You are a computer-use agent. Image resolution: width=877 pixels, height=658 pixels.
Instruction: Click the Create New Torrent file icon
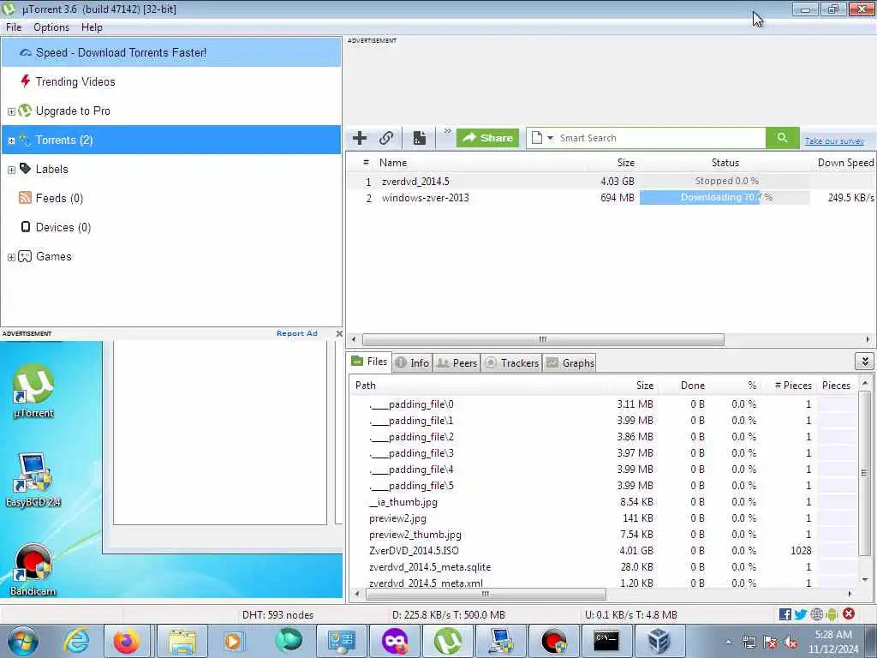point(420,138)
